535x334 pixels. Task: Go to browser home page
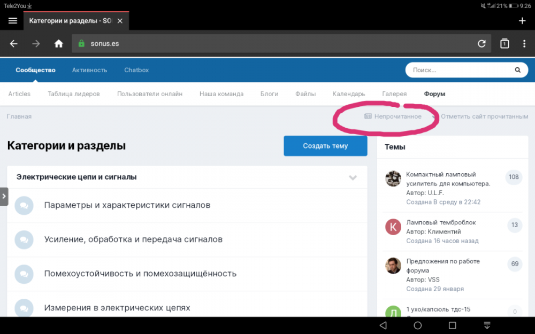[59, 44]
